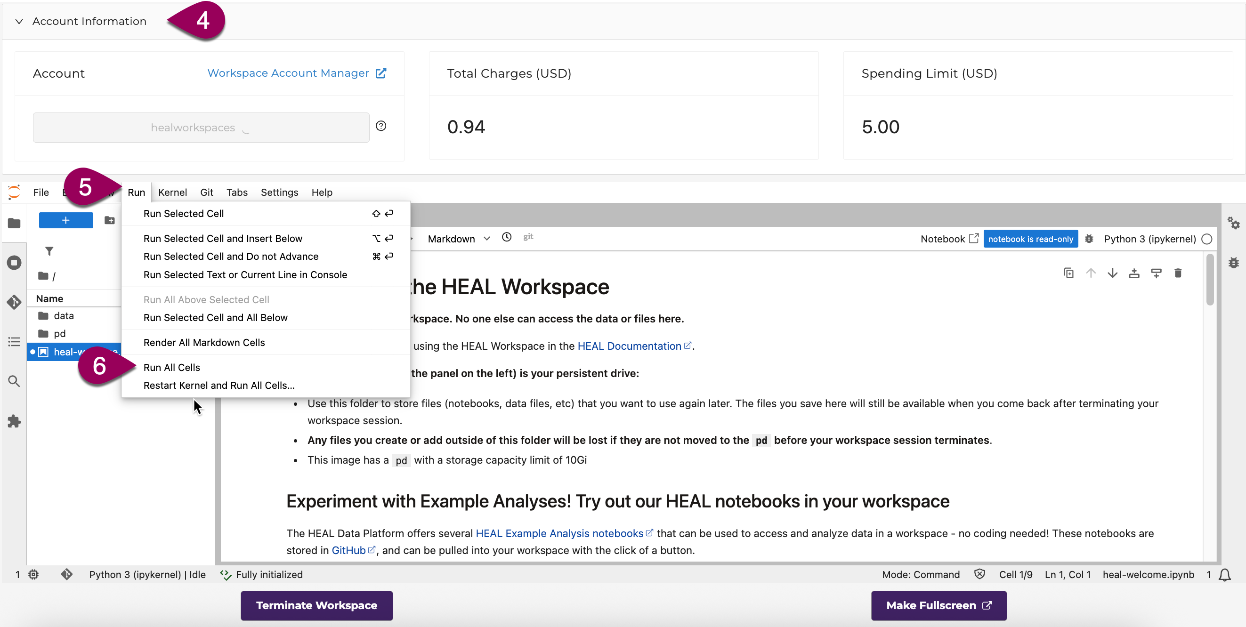The width and height of the screenshot is (1246, 627).
Task: Click the new folder icon
Action: 110,220
